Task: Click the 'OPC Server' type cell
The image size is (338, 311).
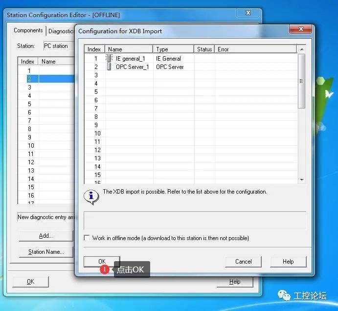Action: [170, 67]
